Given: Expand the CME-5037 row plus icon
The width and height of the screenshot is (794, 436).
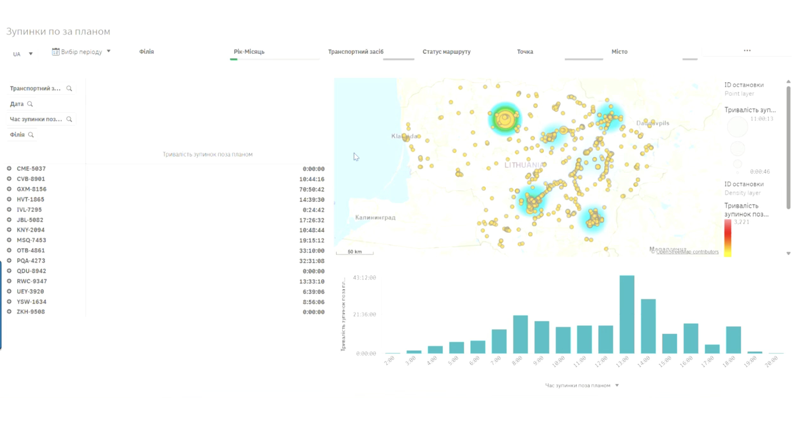Looking at the screenshot, I should point(9,168).
